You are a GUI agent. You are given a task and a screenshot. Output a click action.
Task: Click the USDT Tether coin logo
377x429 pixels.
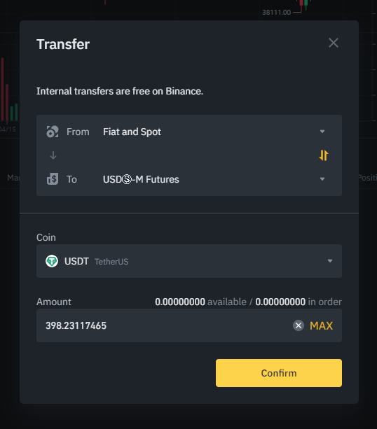pyautogui.click(x=52, y=261)
